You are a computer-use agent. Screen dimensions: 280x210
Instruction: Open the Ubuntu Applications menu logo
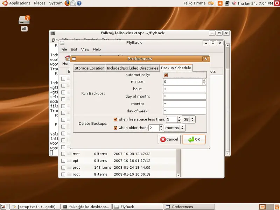coord(5,3)
